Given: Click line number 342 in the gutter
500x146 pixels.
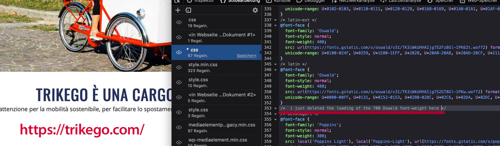Looking at the screenshot, I should (268, 47).
